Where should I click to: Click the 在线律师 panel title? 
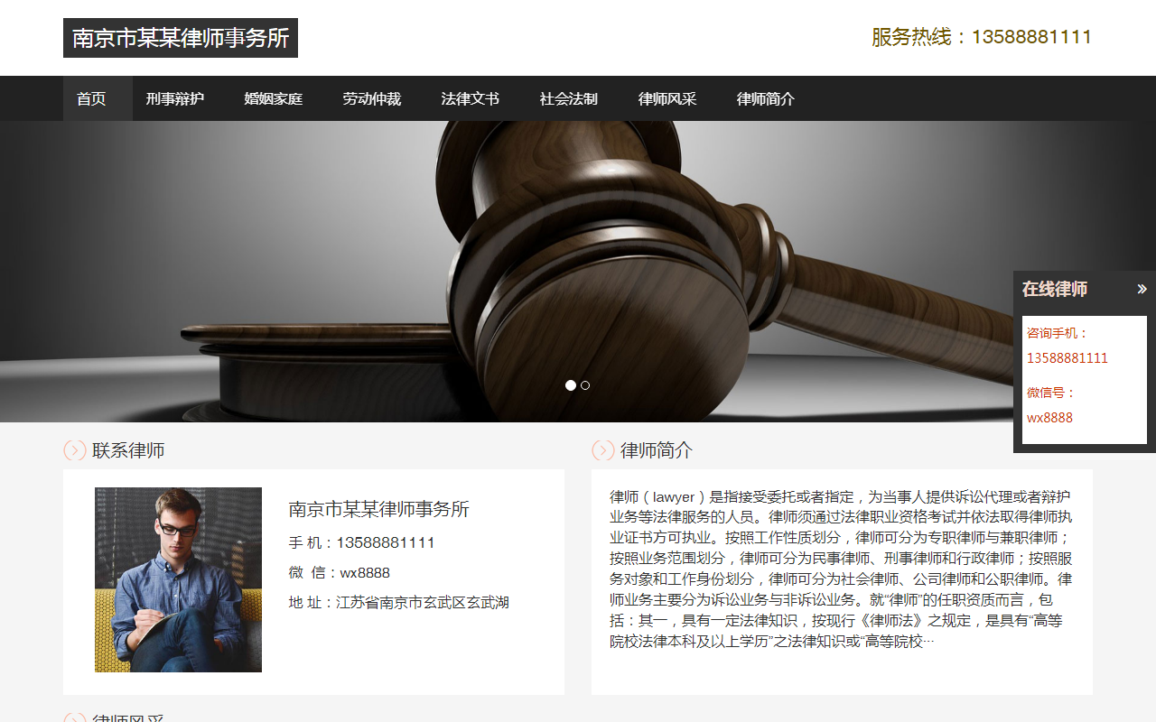pyautogui.click(x=1055, y=290)
